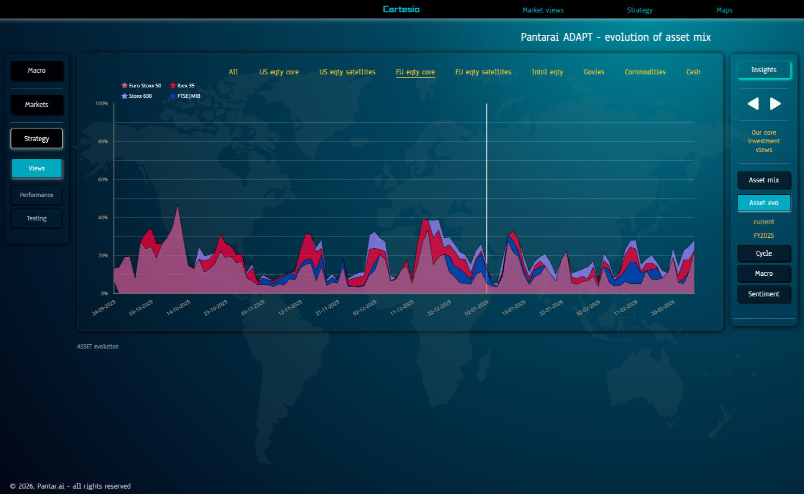
Task: Toggle Euro Stoxx 50 legend star
Action: click(x=124, y=85)
